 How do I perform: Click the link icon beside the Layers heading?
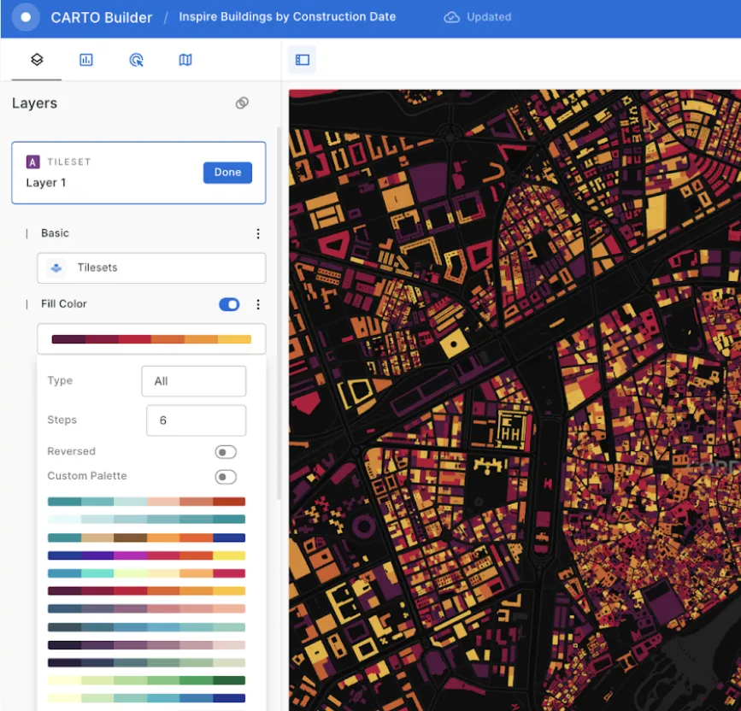point(242,102)
